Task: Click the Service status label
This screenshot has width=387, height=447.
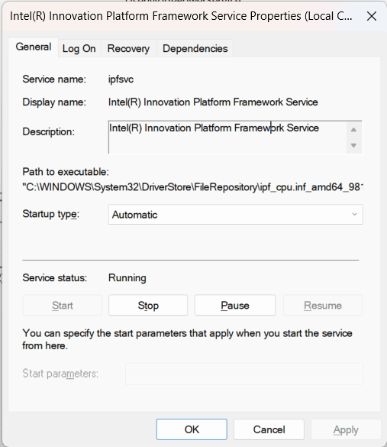Action: click(x=55, y=277)
